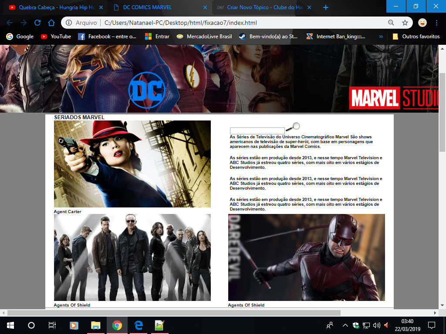446x334 pixels.
Task: Open Task View on the taskbar
Action: [52, 325]
